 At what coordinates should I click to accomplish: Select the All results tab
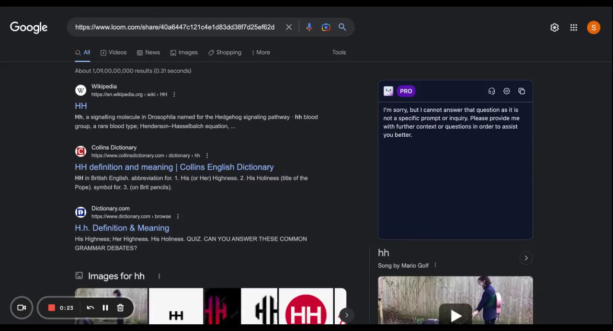[82, 53]
